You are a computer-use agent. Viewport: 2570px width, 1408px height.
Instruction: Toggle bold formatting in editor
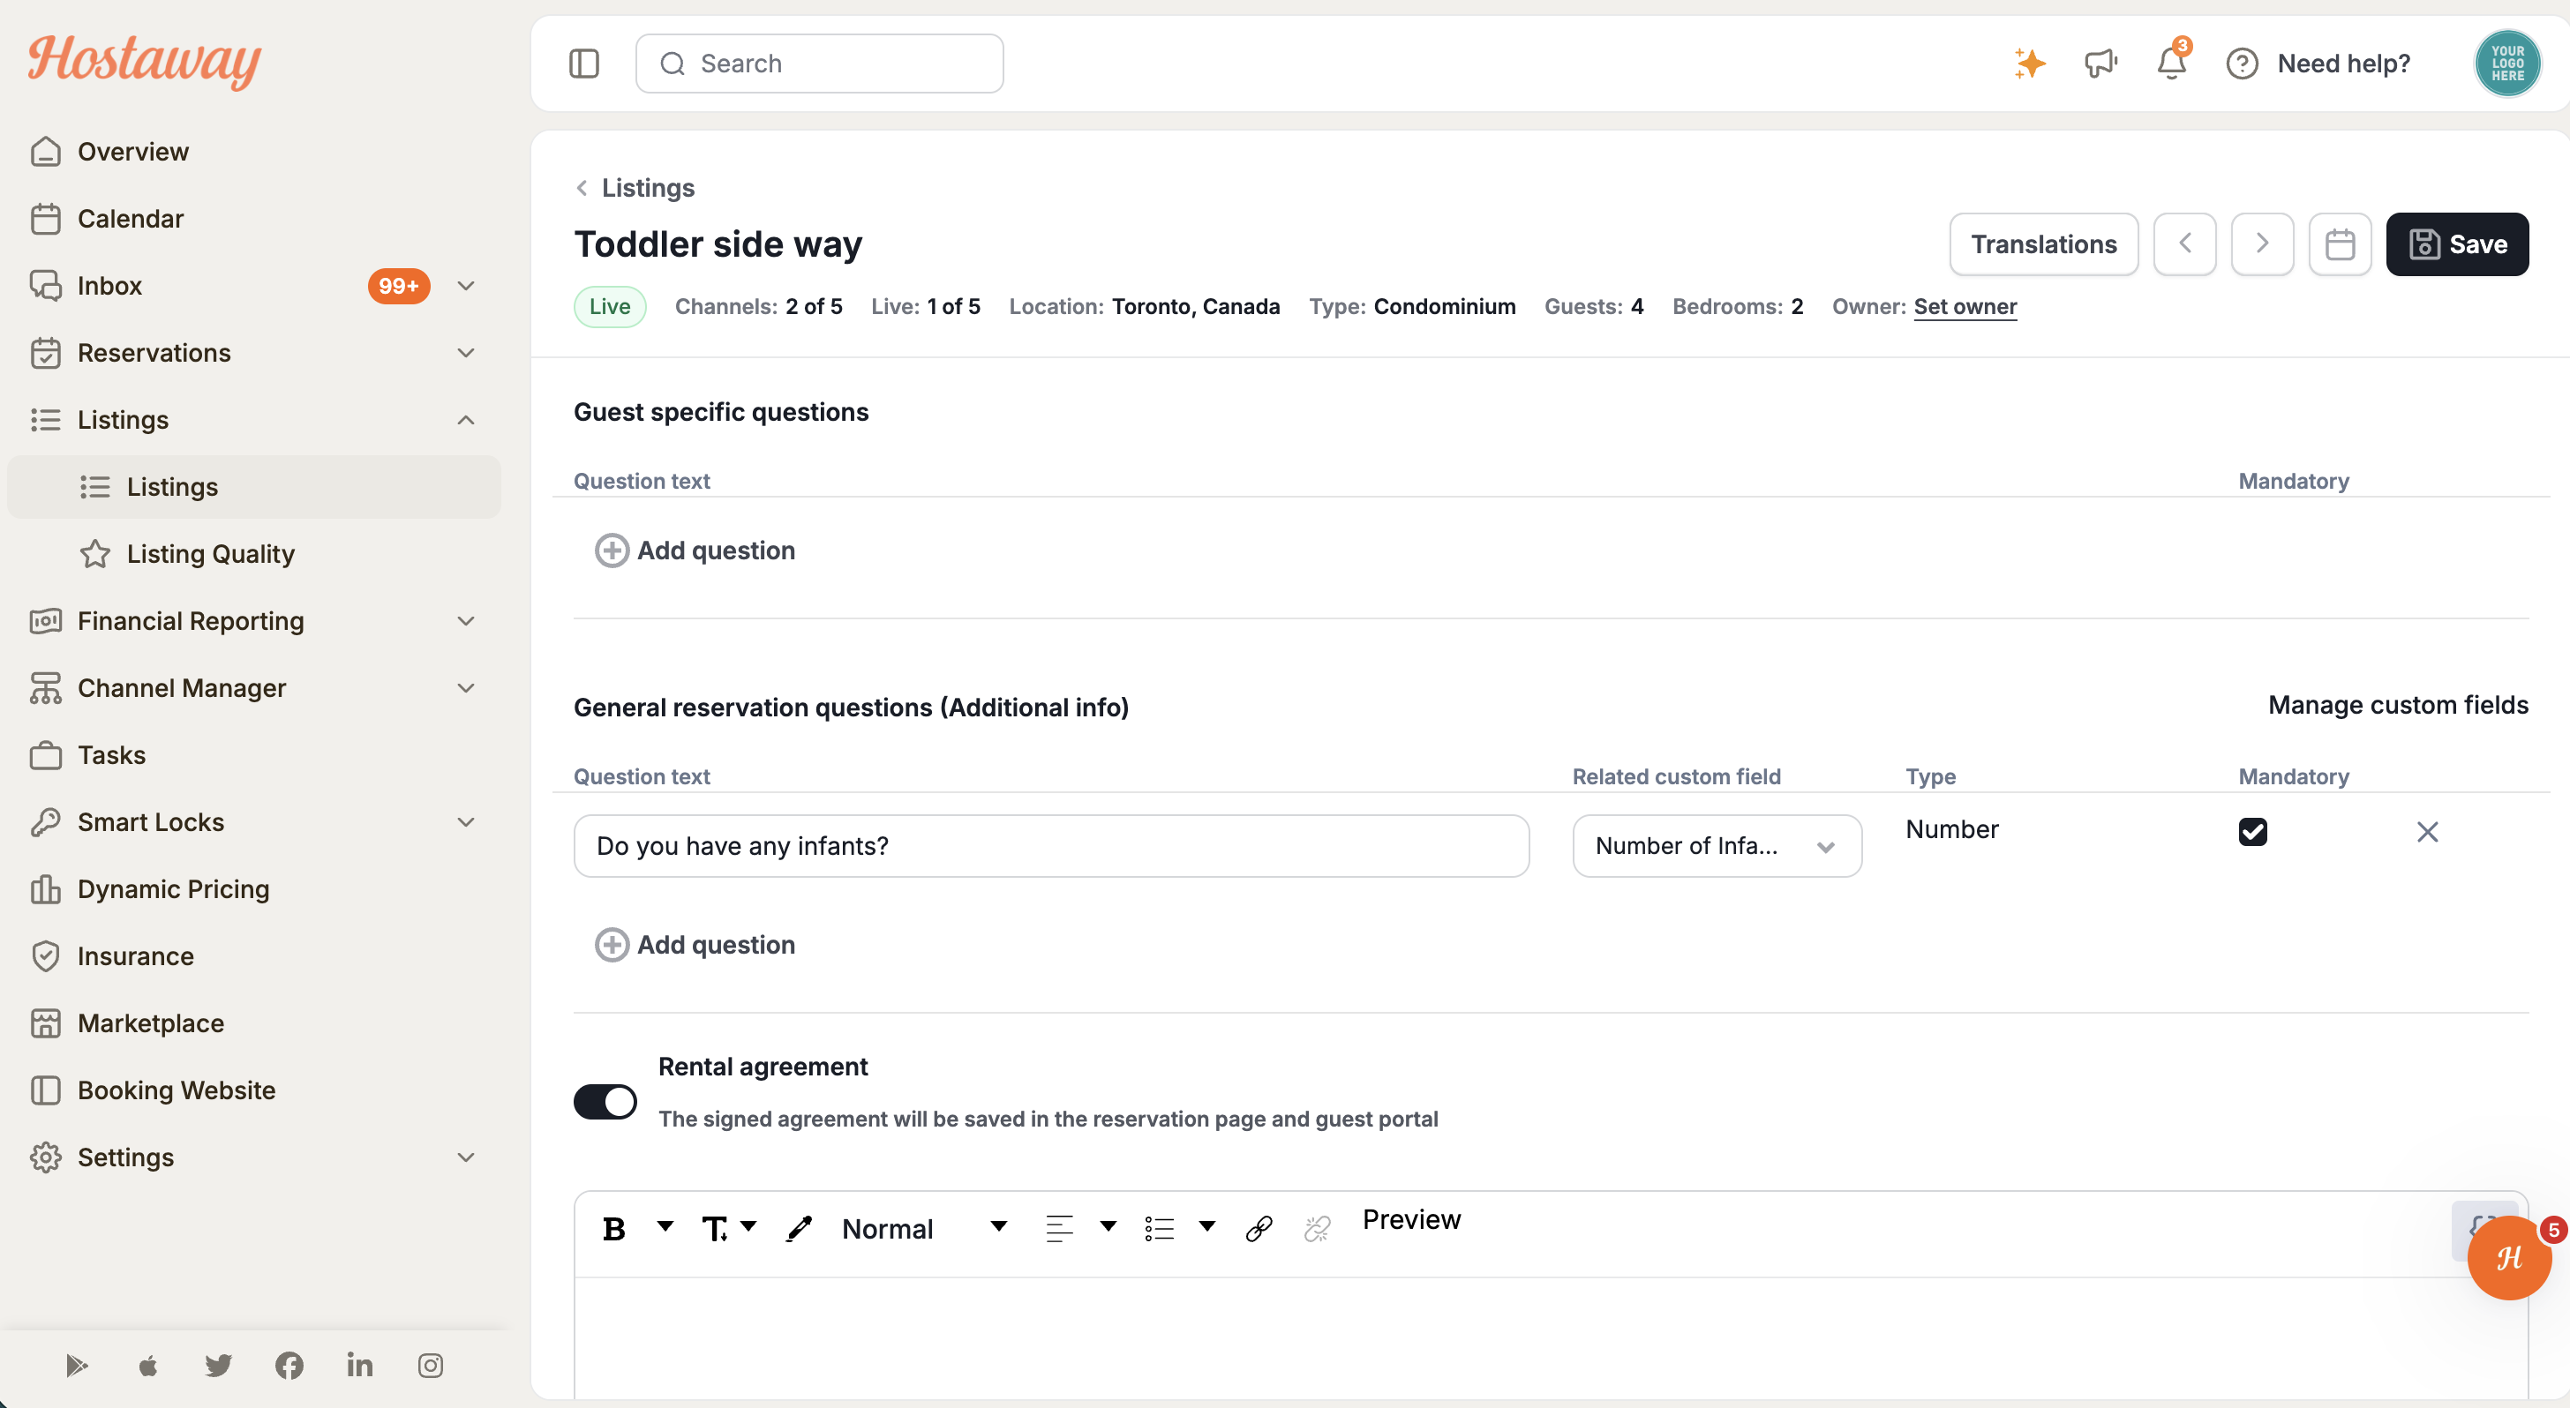614,1230
